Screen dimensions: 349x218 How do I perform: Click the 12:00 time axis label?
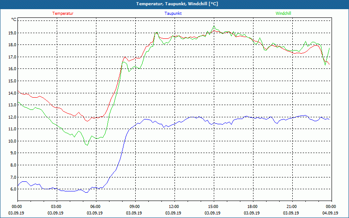(174, 207)
